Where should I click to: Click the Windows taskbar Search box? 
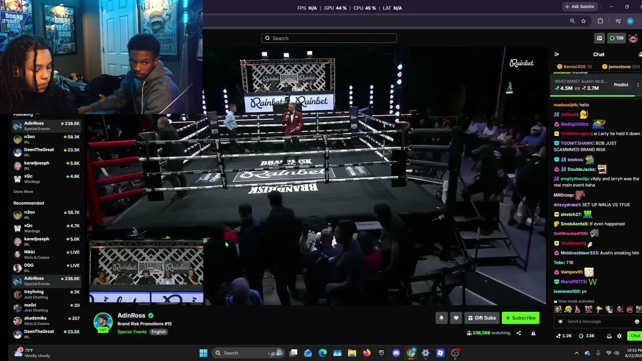[248, 353]
